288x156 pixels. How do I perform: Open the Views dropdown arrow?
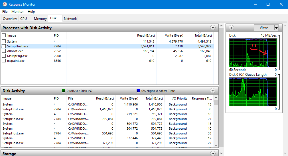(x=276, y=28)
